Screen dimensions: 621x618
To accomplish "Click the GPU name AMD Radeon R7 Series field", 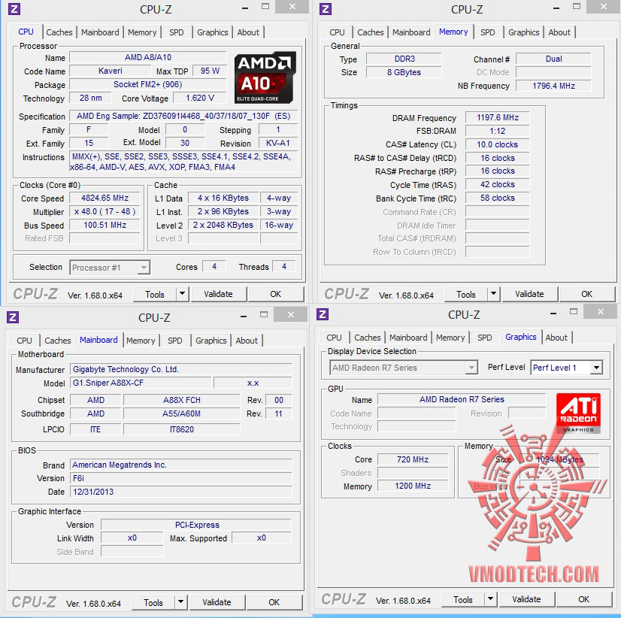I will tap(462, 399).
